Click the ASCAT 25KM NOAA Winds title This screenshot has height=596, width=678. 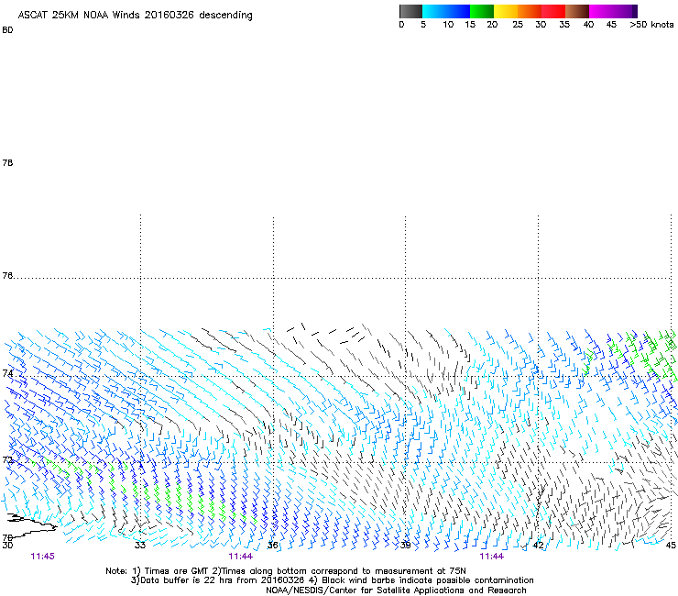tap(135, 15)
